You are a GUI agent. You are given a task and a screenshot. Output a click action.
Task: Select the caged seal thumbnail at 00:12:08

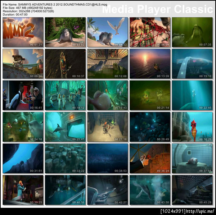(108, 64)
